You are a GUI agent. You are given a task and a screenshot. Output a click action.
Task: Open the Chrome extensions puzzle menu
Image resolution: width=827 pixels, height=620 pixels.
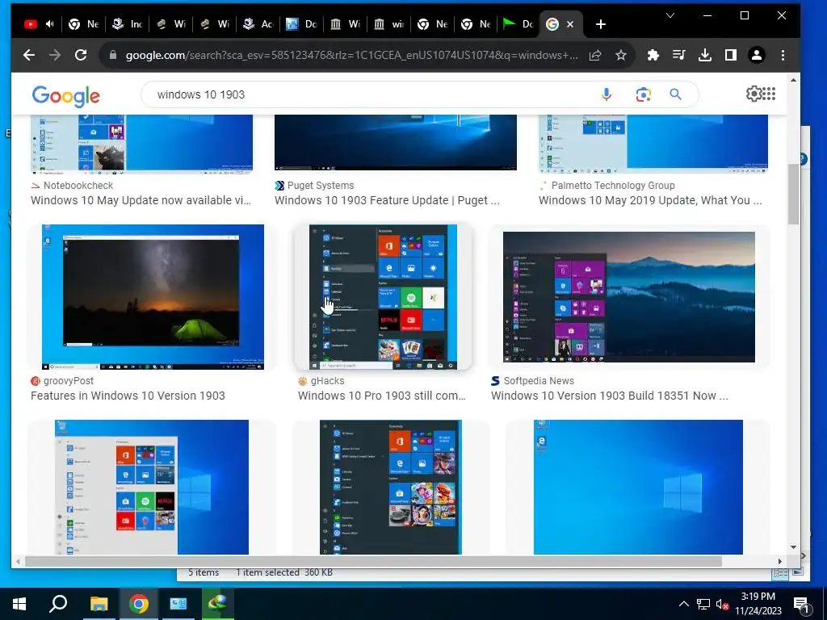coord(653,55)
